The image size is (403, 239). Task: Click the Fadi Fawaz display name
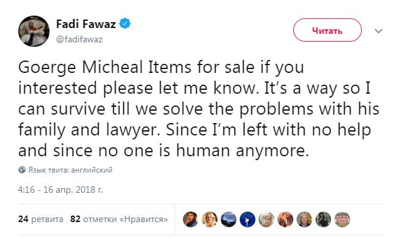tap(86, 24)
